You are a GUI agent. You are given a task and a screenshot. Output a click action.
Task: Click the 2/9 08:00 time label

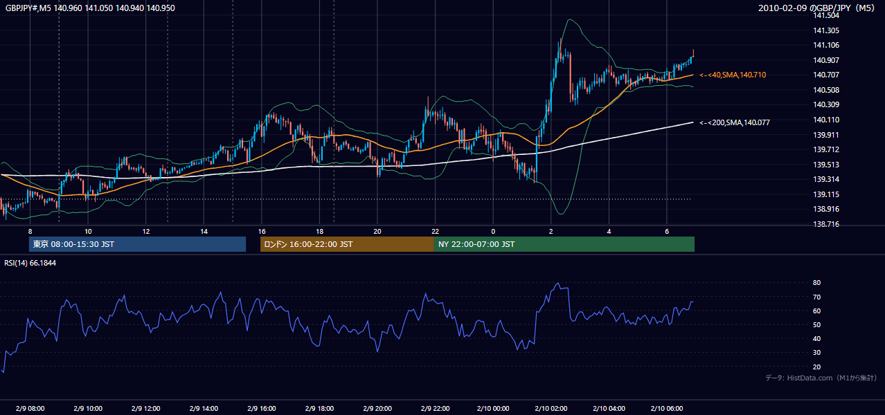[30, 409]
